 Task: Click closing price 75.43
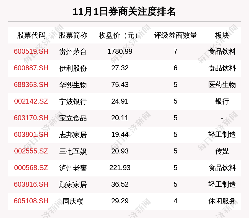pyautogui.click(x=120, y=84)
